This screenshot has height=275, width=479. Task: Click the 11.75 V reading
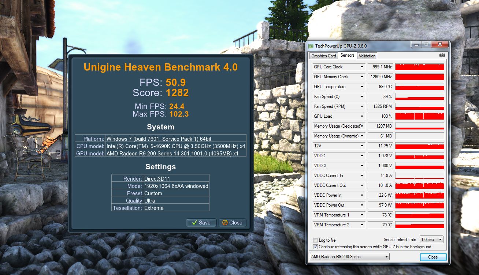coord(380,146)
